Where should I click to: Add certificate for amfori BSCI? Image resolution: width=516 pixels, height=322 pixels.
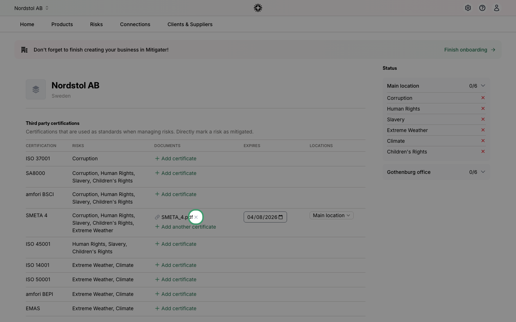pos(176,194)
